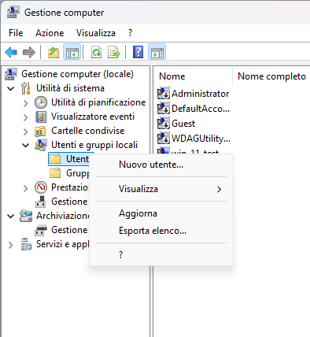Click the Export list toolbar icon
This screenshot has width=310, height=337.
click(114, 52)
